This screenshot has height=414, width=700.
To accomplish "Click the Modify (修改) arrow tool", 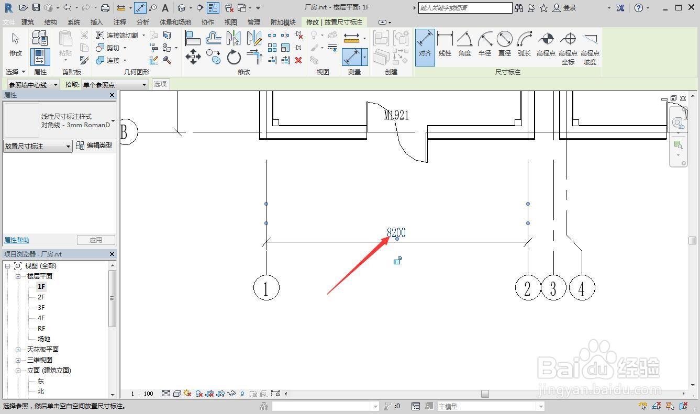I will point(16,44).
